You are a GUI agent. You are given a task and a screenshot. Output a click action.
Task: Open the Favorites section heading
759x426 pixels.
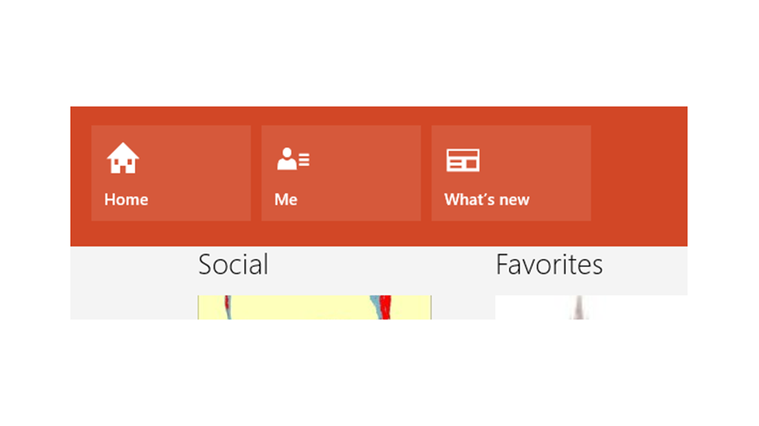[x=548, y=265]
